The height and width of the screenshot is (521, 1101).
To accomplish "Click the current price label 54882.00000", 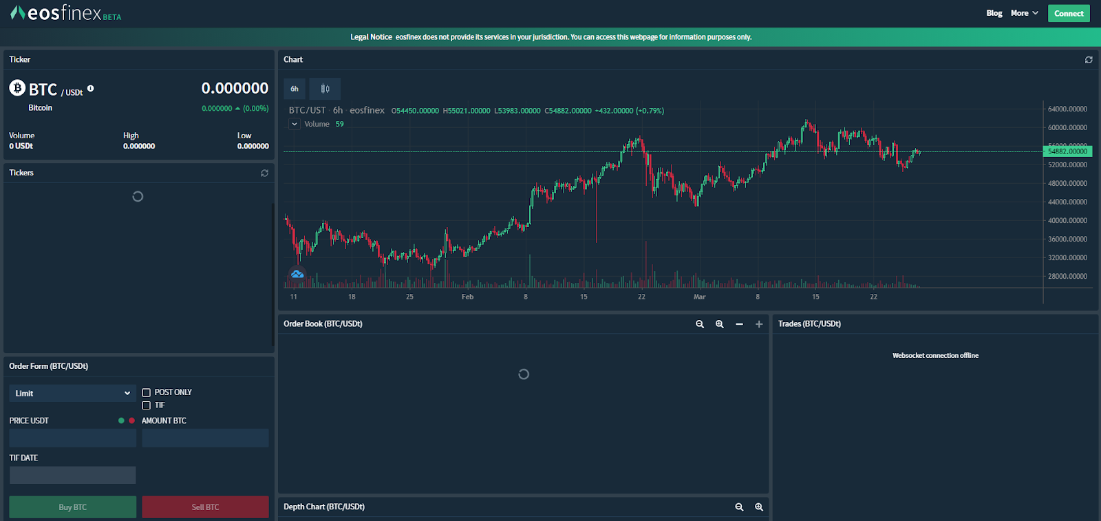I will click(x=1067, y=151).
